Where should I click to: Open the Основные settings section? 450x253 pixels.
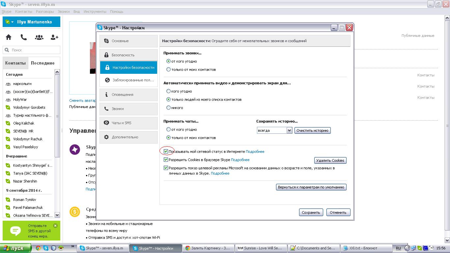coord(128,41)
